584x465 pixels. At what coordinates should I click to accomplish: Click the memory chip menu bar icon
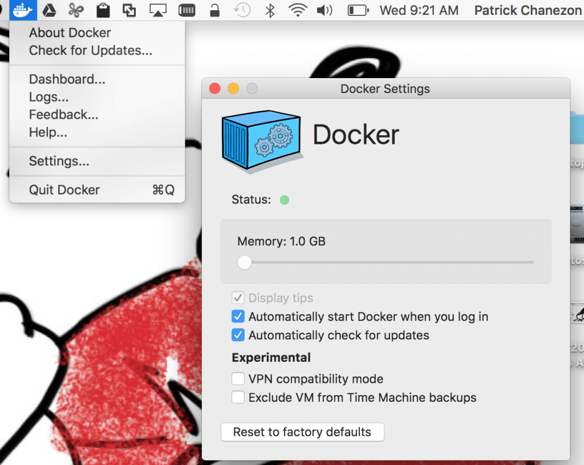coord(186,10)
